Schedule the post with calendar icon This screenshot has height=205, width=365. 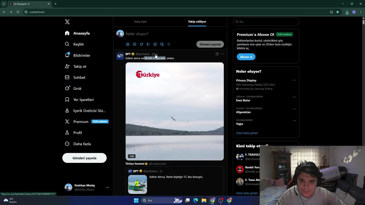(162, 44)
